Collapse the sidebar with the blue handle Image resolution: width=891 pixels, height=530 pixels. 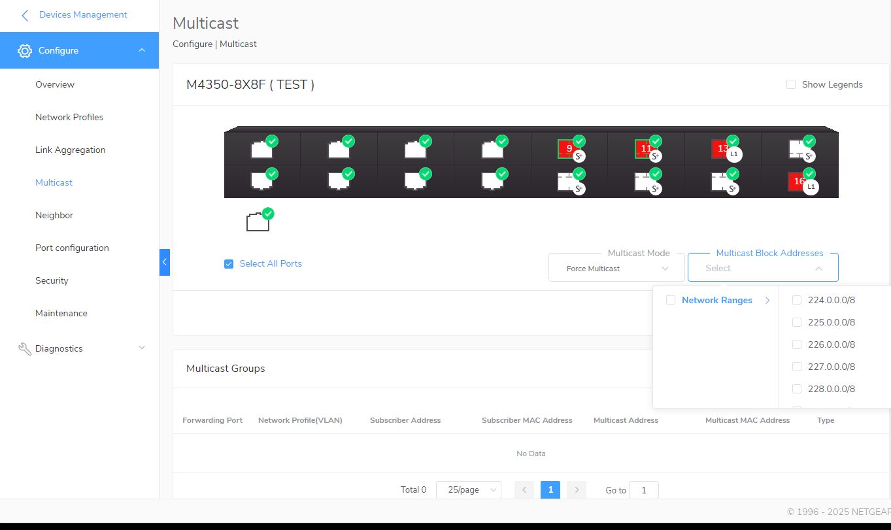(165, 262)
